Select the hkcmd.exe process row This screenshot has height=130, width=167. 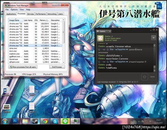tap(35, 59)
